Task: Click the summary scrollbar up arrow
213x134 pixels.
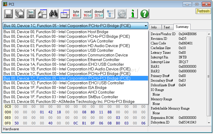Action: tap(209, 34)
